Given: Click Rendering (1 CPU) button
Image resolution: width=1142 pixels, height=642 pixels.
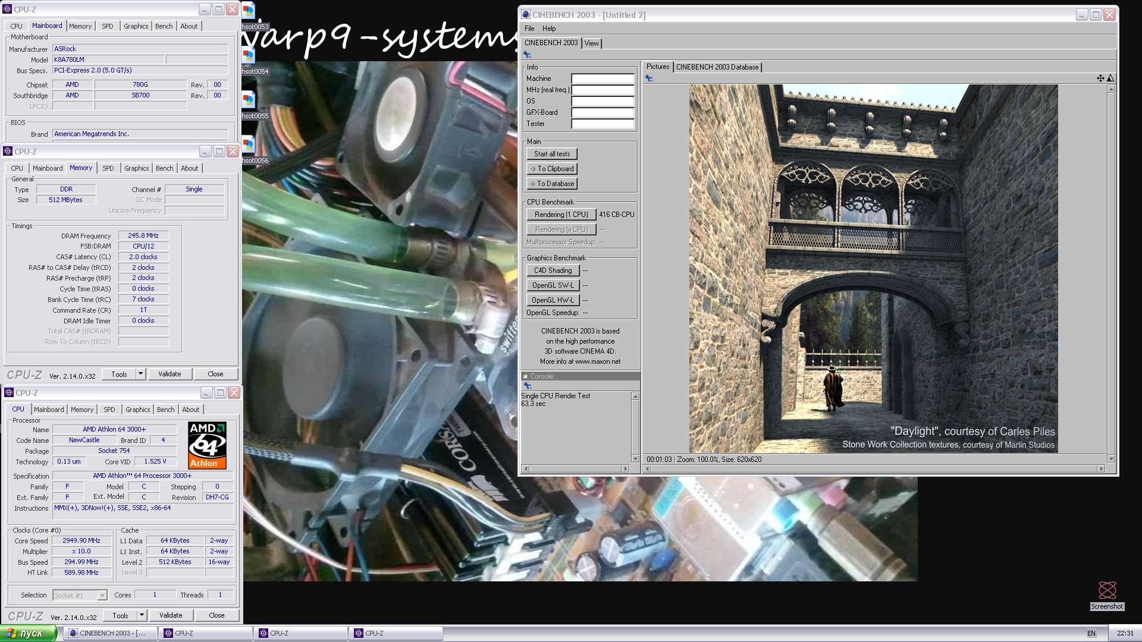Looking at the screenshot, I should tap(561, 215).
